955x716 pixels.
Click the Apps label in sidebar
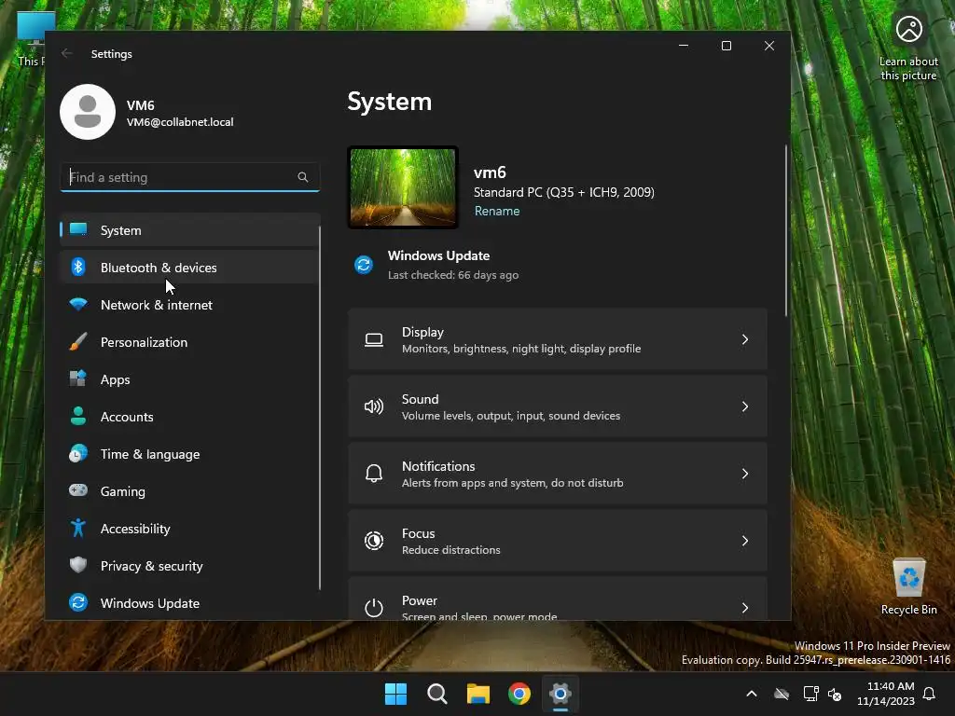pos(115,379)
